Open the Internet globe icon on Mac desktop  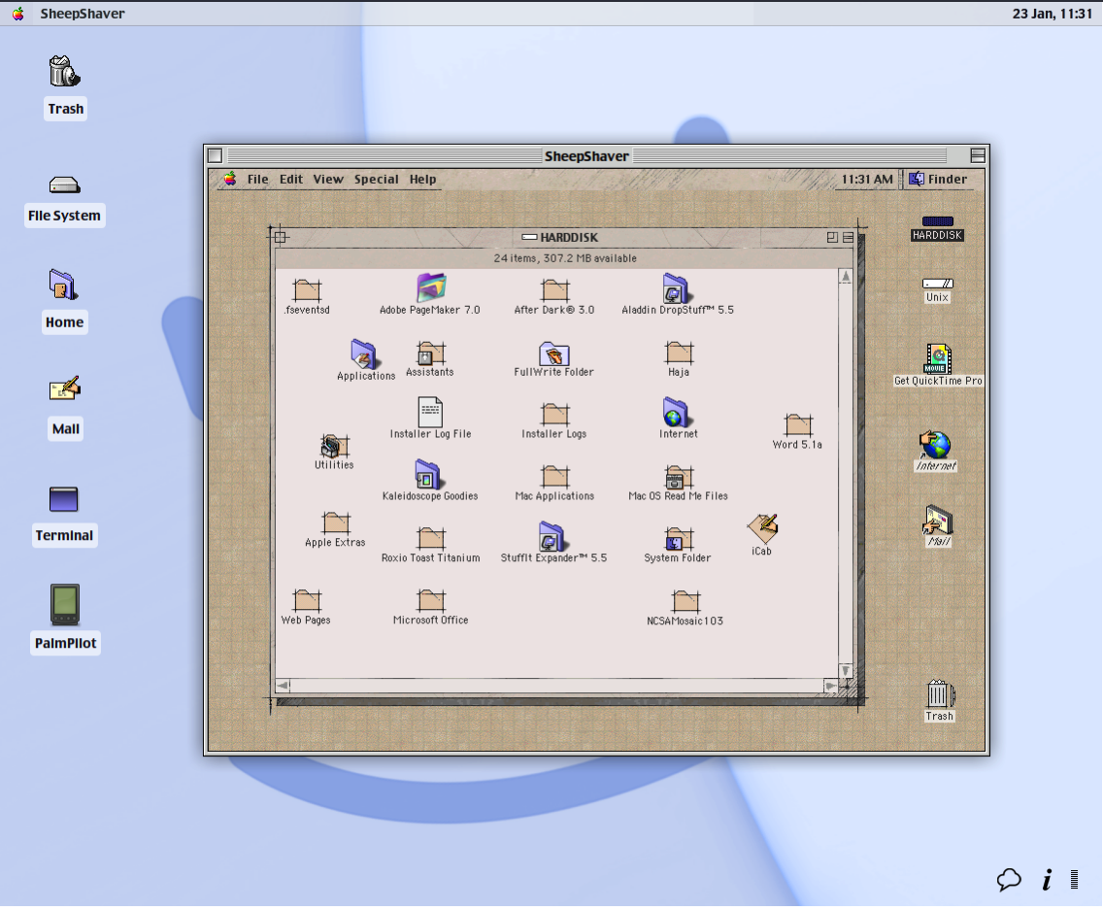pos(936,445)
